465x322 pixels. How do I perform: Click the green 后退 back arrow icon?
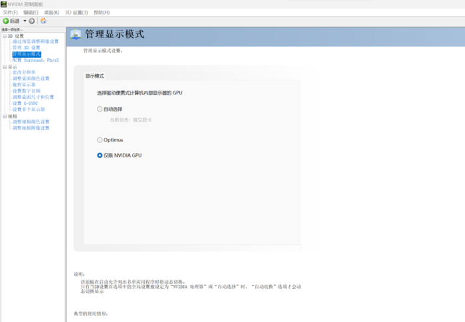point(5,21)
